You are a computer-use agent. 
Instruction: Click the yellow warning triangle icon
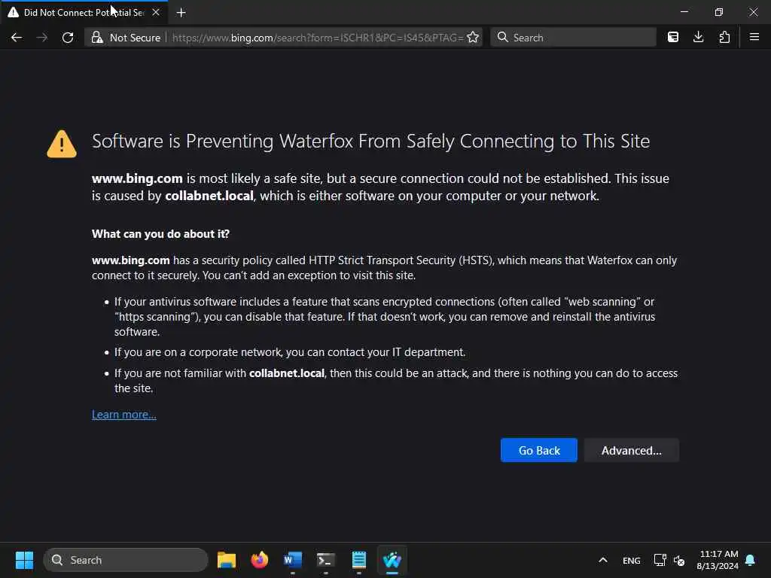[62, 144]
